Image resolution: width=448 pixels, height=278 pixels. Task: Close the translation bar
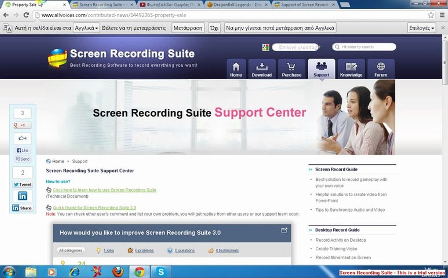(x=443, y=28)
